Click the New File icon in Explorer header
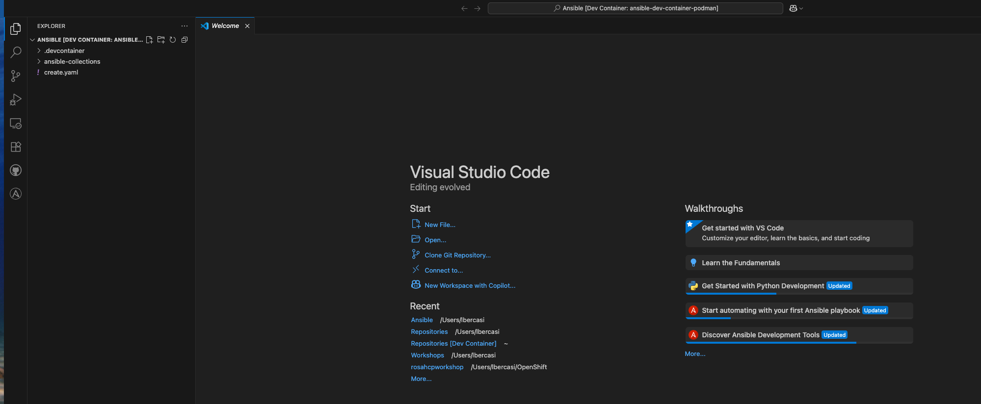This screenshot has width=981, height=404. click(149, 40)
